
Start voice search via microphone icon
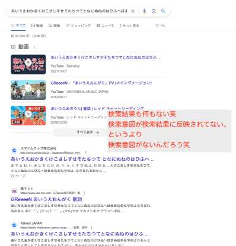145,11
